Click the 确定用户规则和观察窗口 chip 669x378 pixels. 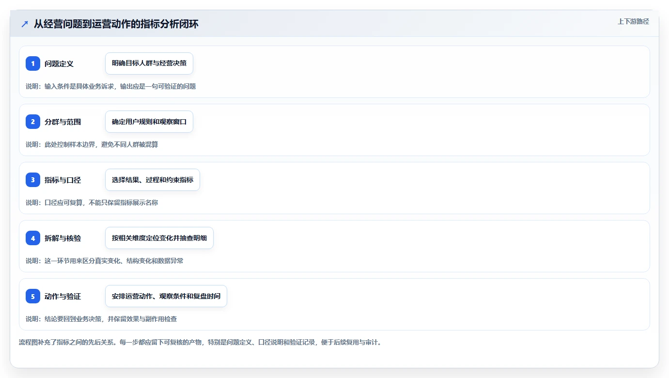click(149, 122)
